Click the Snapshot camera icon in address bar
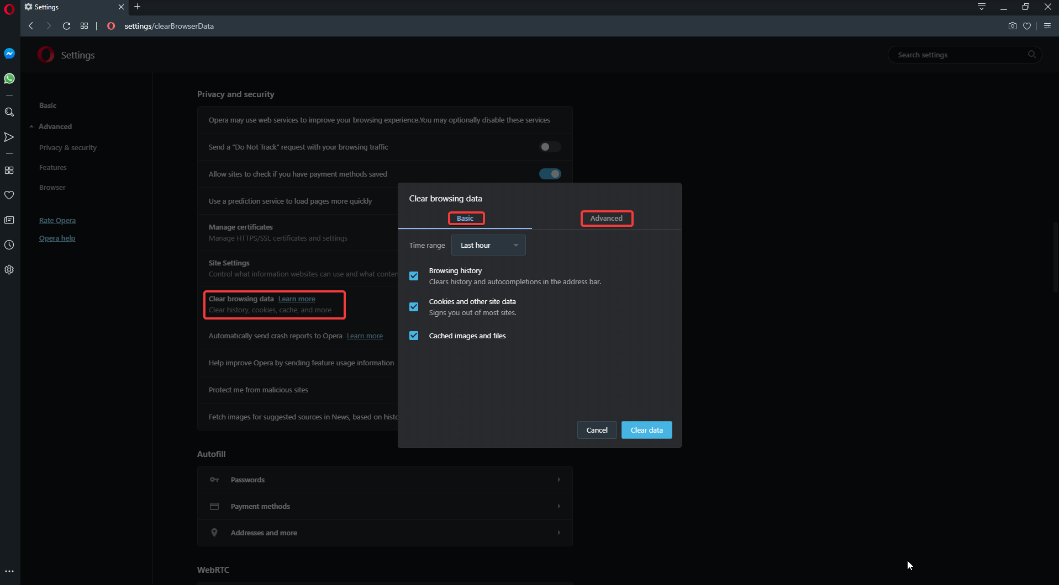The image size is (1059, 585). (x=1012, y=26)
